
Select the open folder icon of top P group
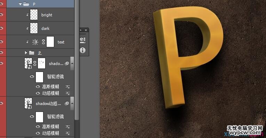tap(26, 4)
